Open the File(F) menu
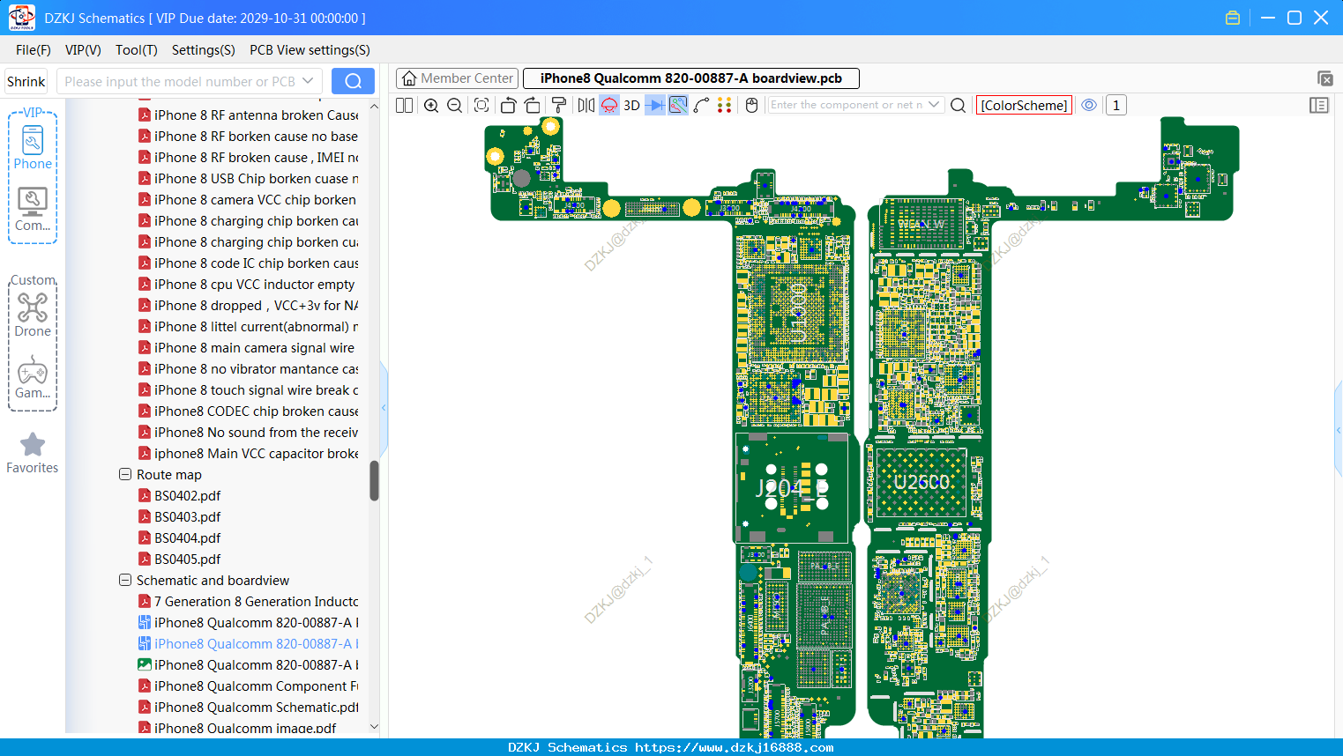 (34, 50)
